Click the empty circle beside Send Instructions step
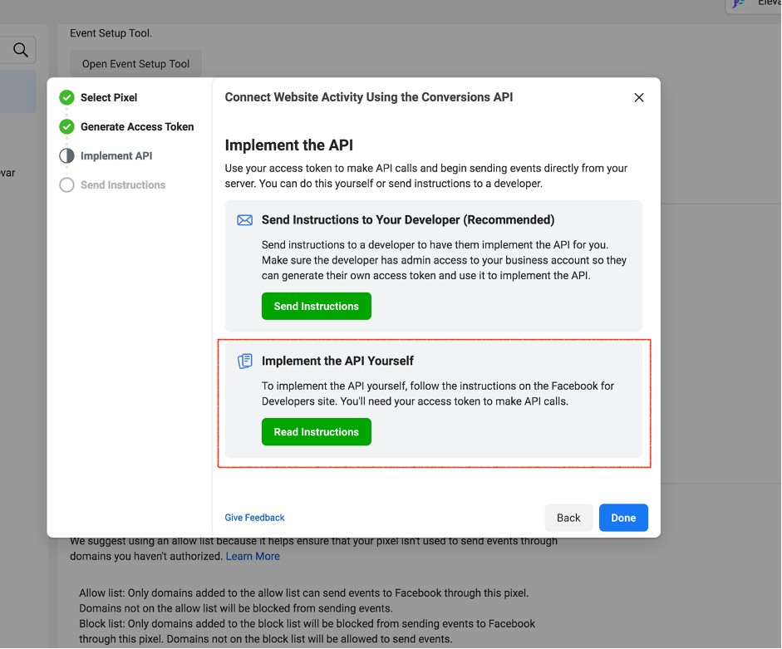Image resolution: width=782 pixels, height=649 pixels. pyautogui.click(x=66, y=184)
